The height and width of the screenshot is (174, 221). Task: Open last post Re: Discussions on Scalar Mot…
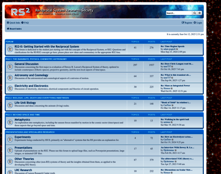click(177, 170)
